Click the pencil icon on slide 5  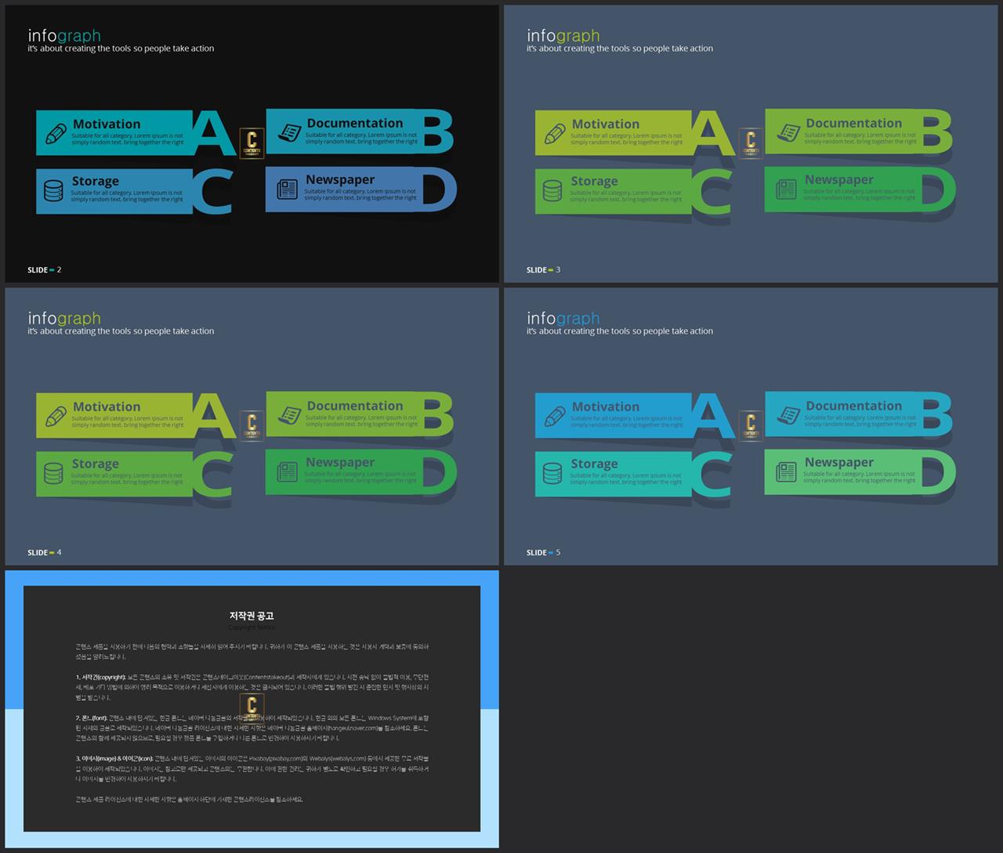coord(555,417)
